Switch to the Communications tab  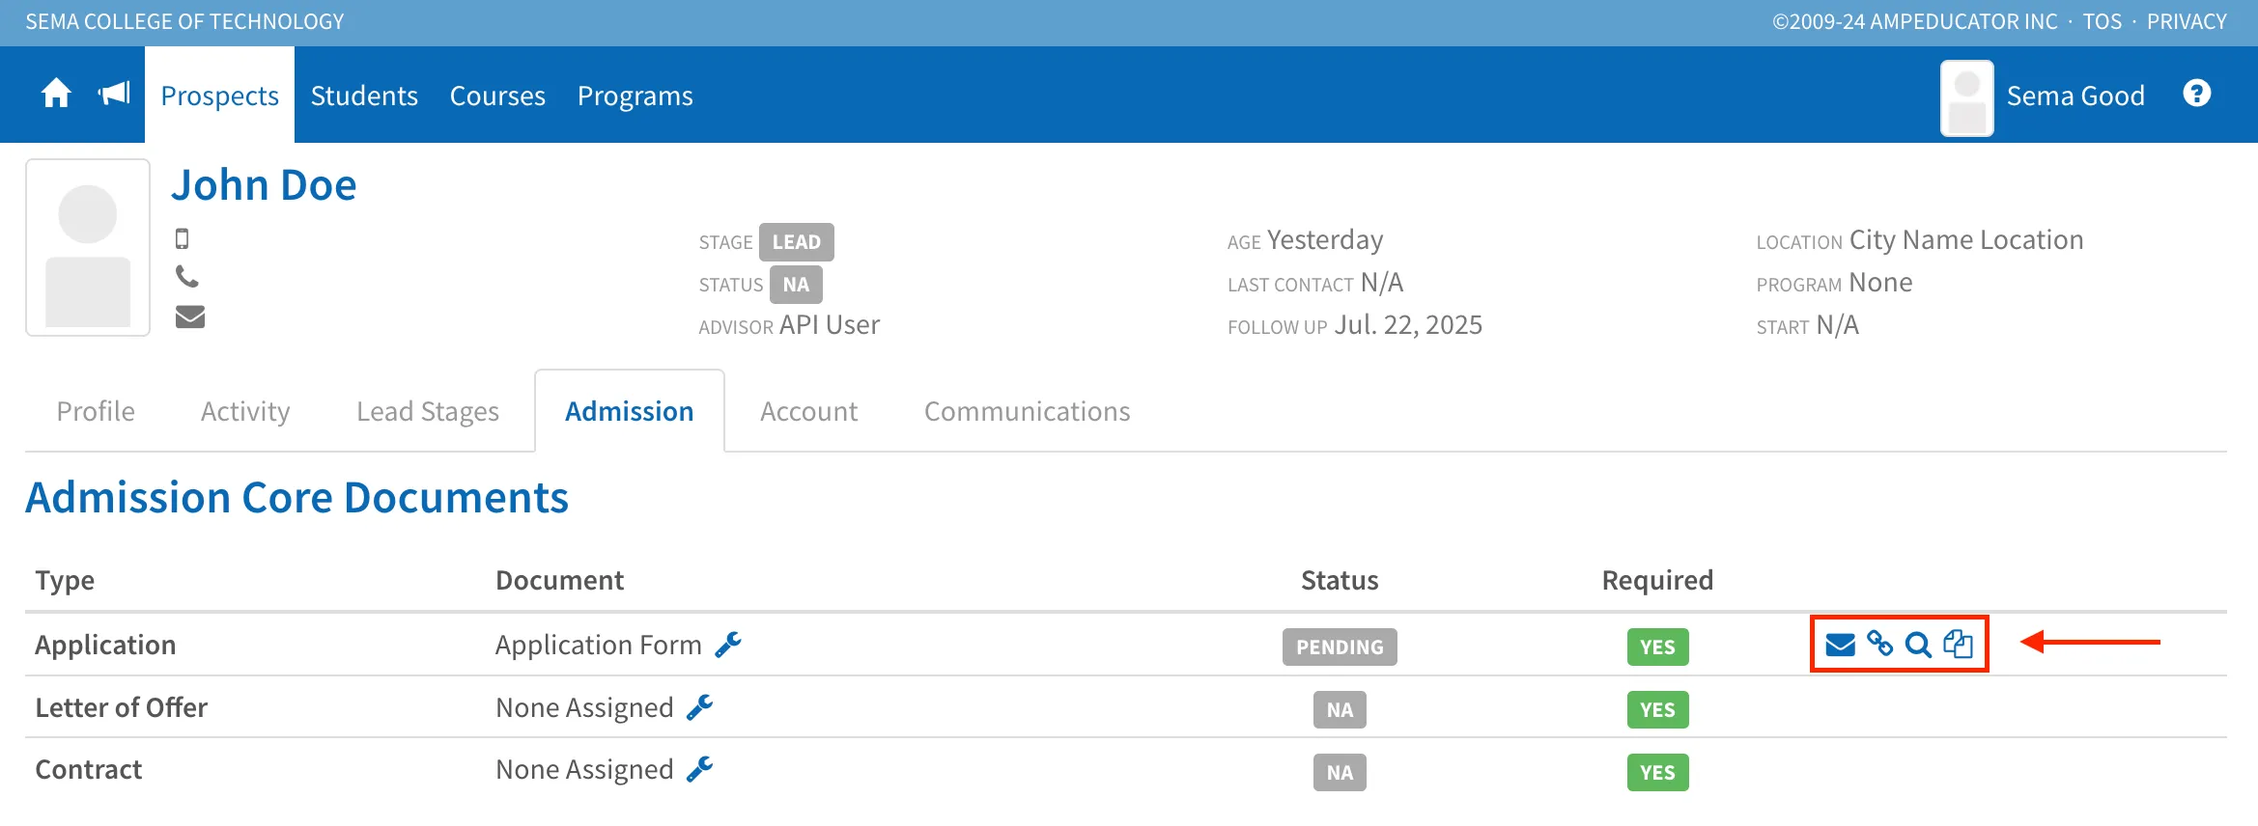1028,411
